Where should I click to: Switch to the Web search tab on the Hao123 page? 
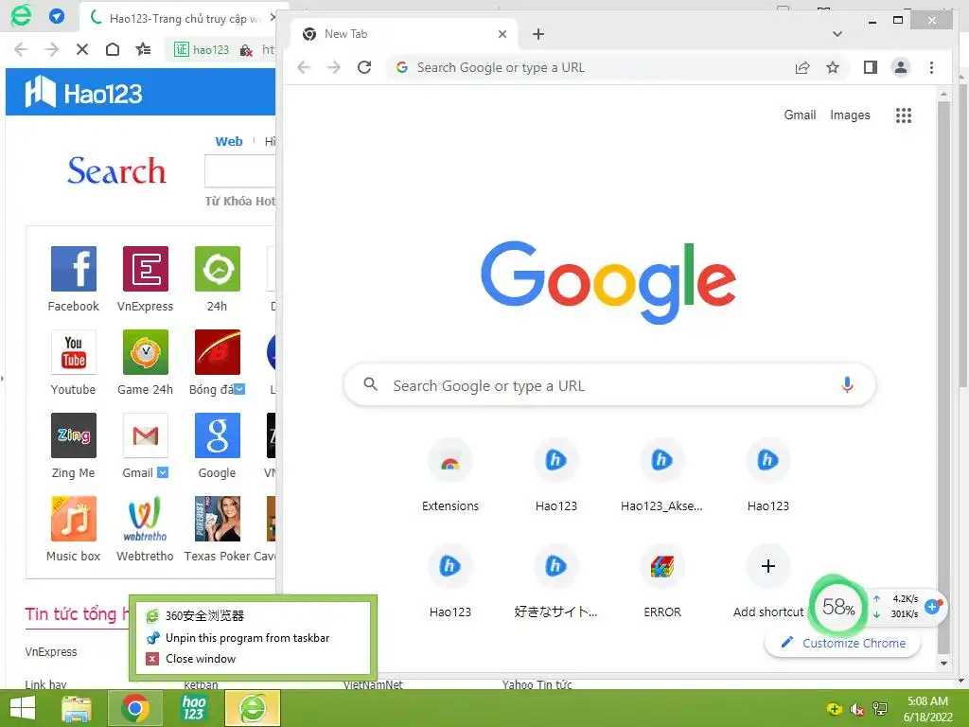tap(229, 142)
